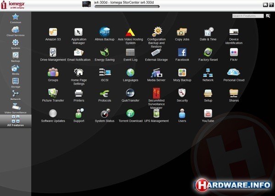The height and width of the screenshot is (196, 275).
Task: Open Copy Jobs feature
Action: point(182,34)
